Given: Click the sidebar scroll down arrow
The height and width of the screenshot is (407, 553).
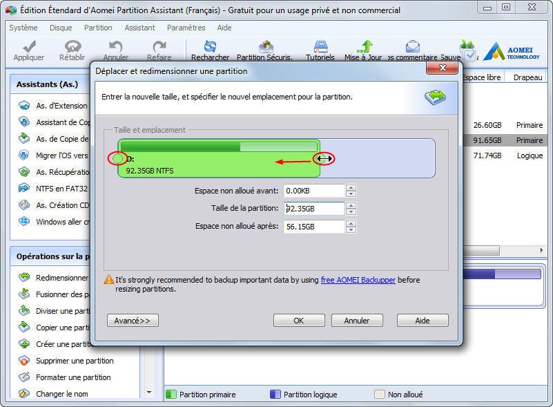Looking at the screenshot, I should click(x=150, y=392).
